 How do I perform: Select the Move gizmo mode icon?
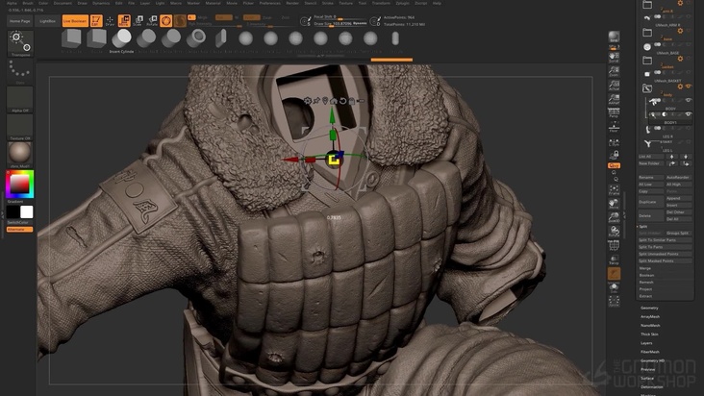click(124, 20)
